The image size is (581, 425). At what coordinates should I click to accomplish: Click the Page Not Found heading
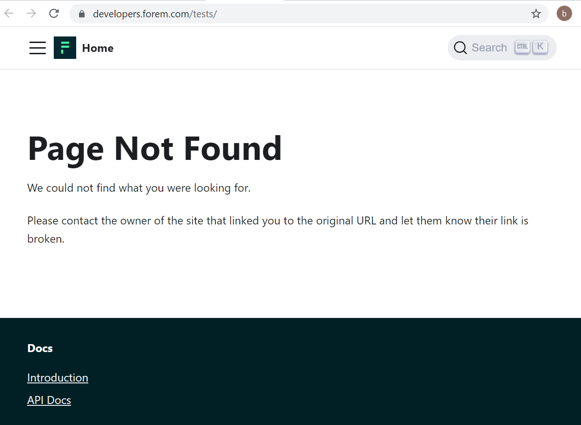[x=155, y=149]
